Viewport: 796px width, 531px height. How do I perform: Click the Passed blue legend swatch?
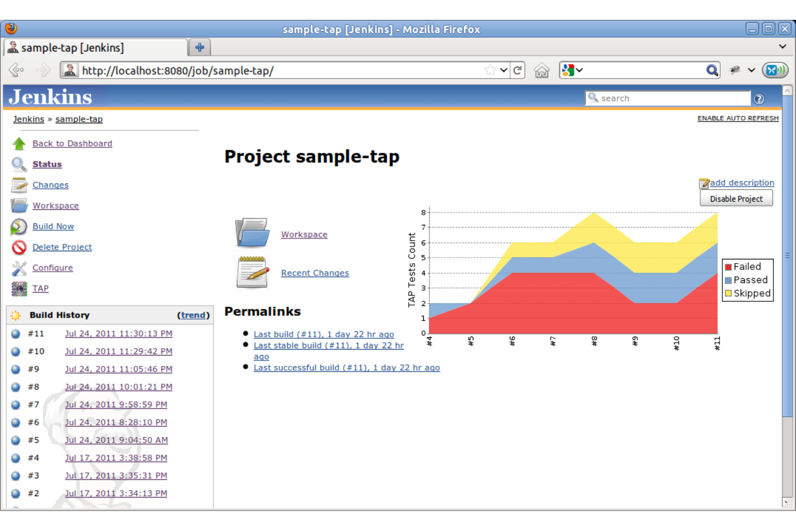(728, 280)
